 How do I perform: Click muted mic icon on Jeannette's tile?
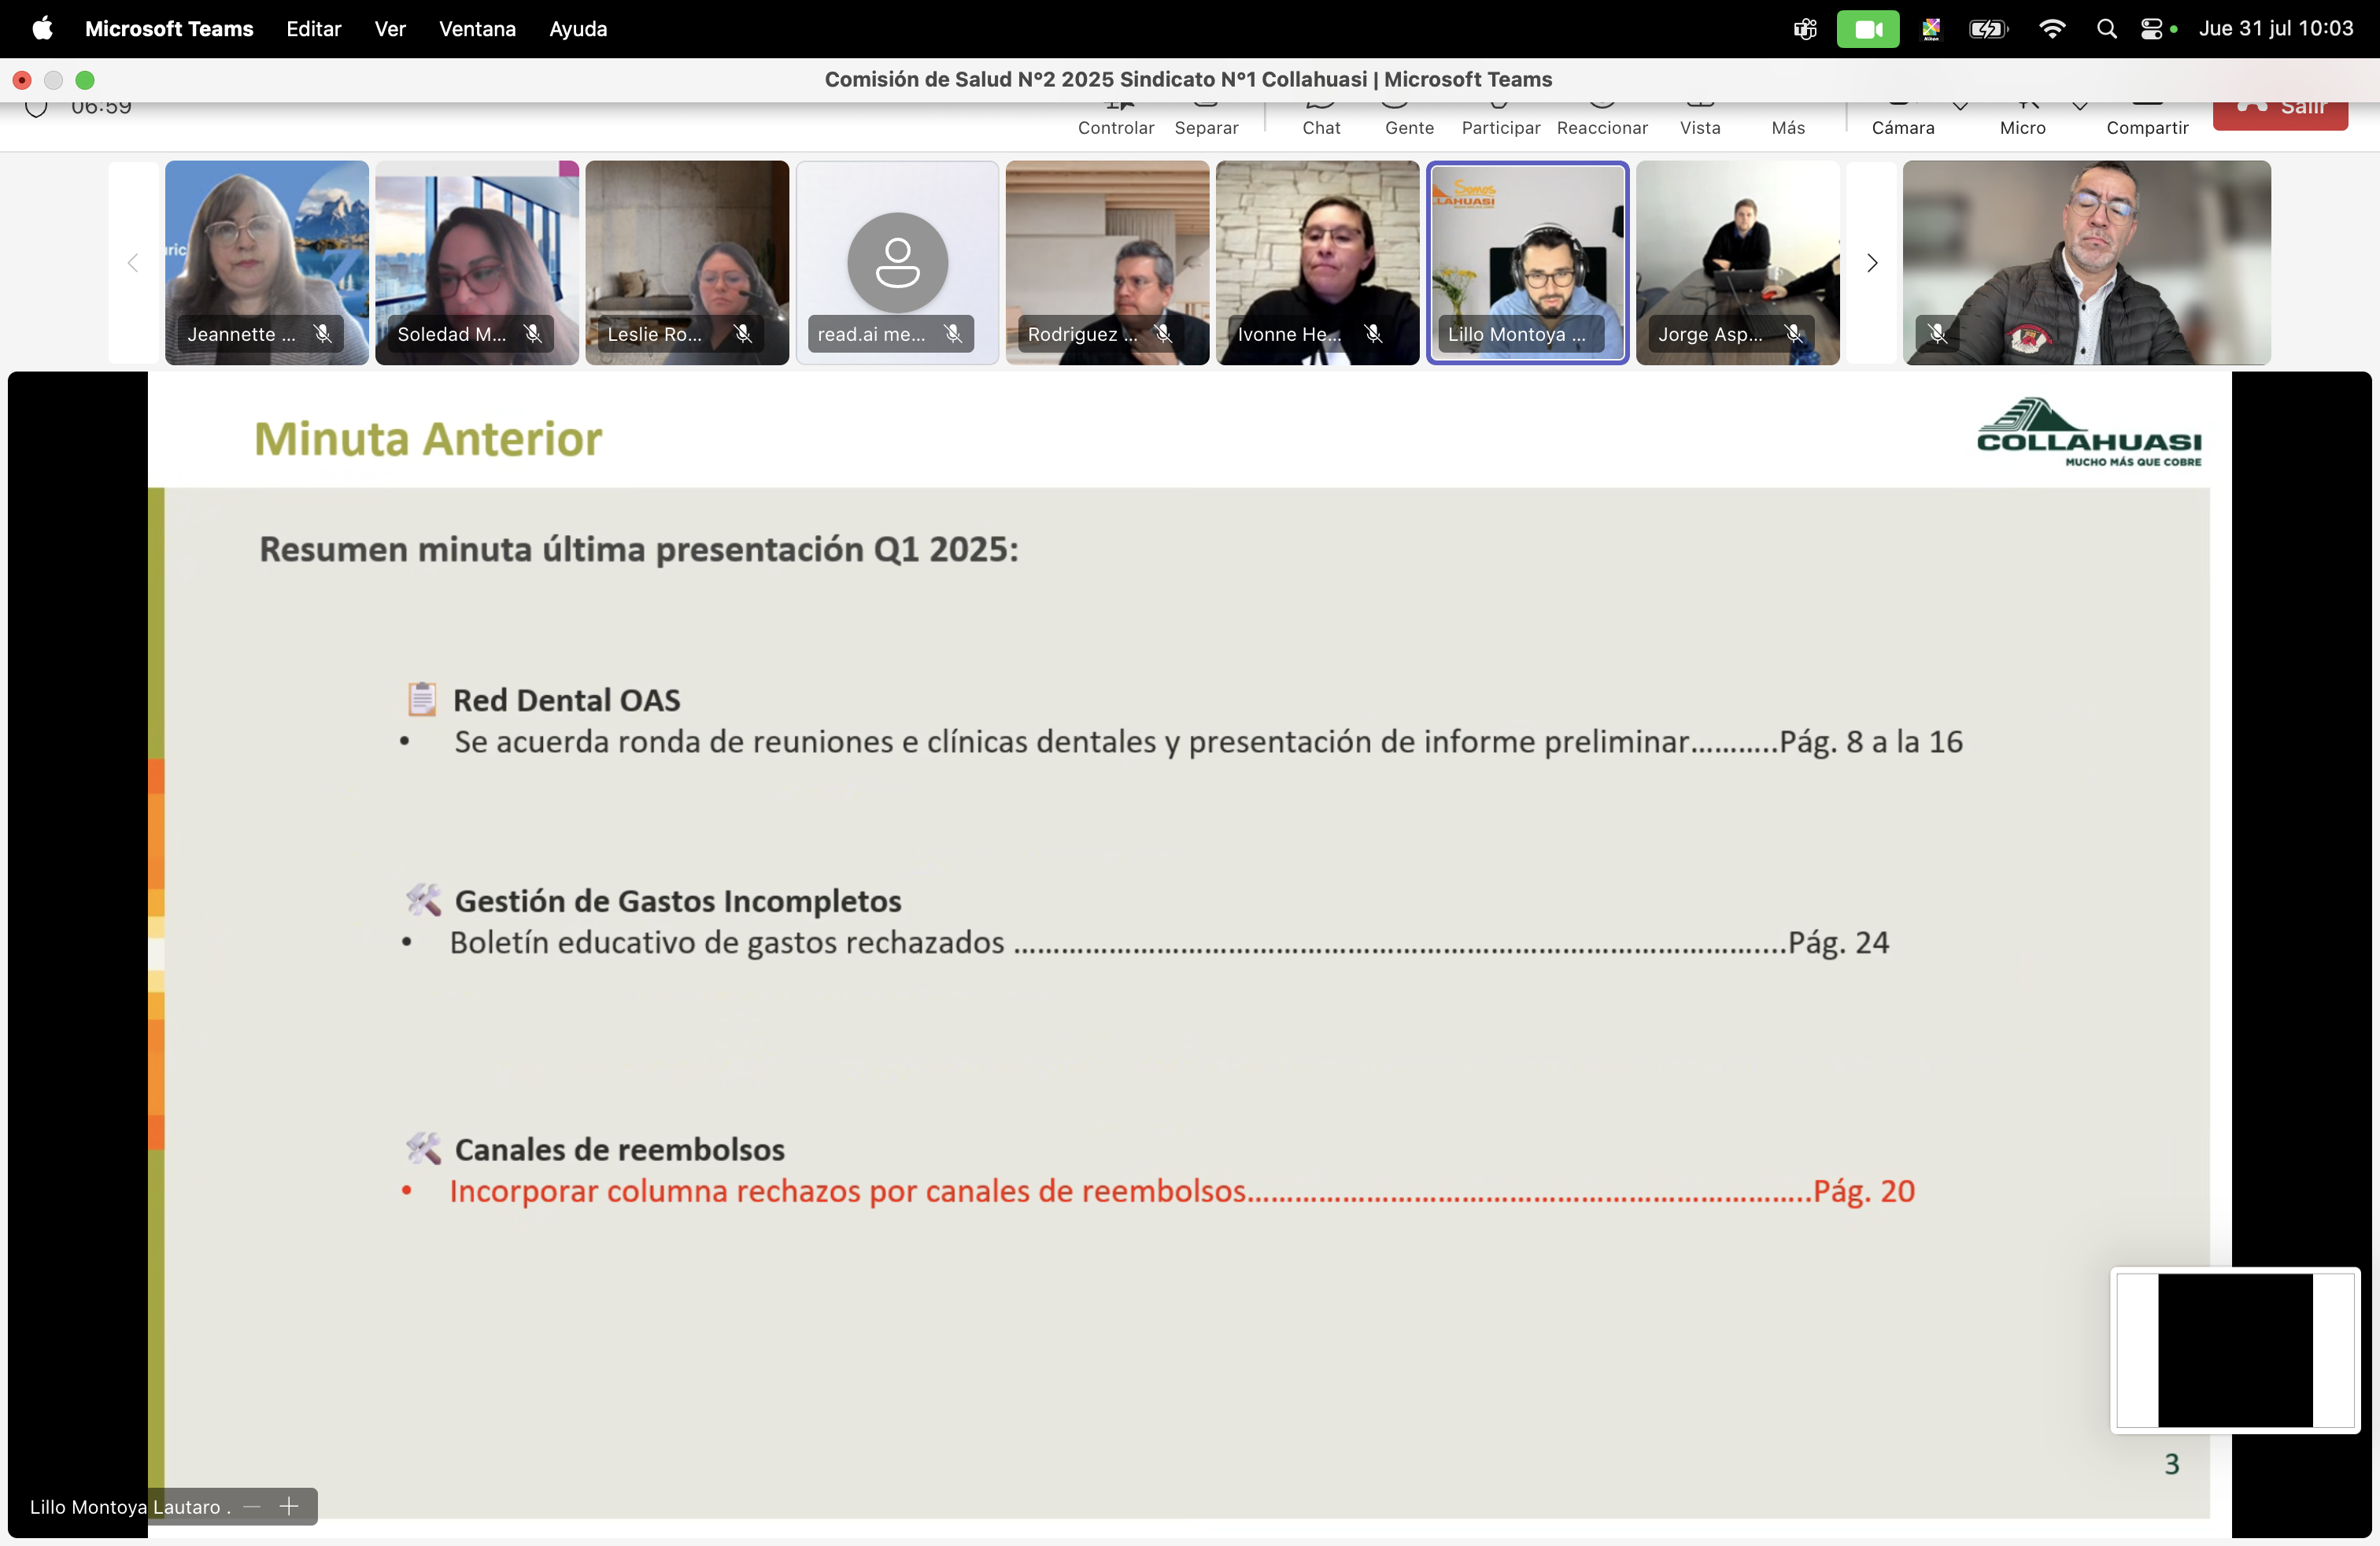click(x=323, y=334)
